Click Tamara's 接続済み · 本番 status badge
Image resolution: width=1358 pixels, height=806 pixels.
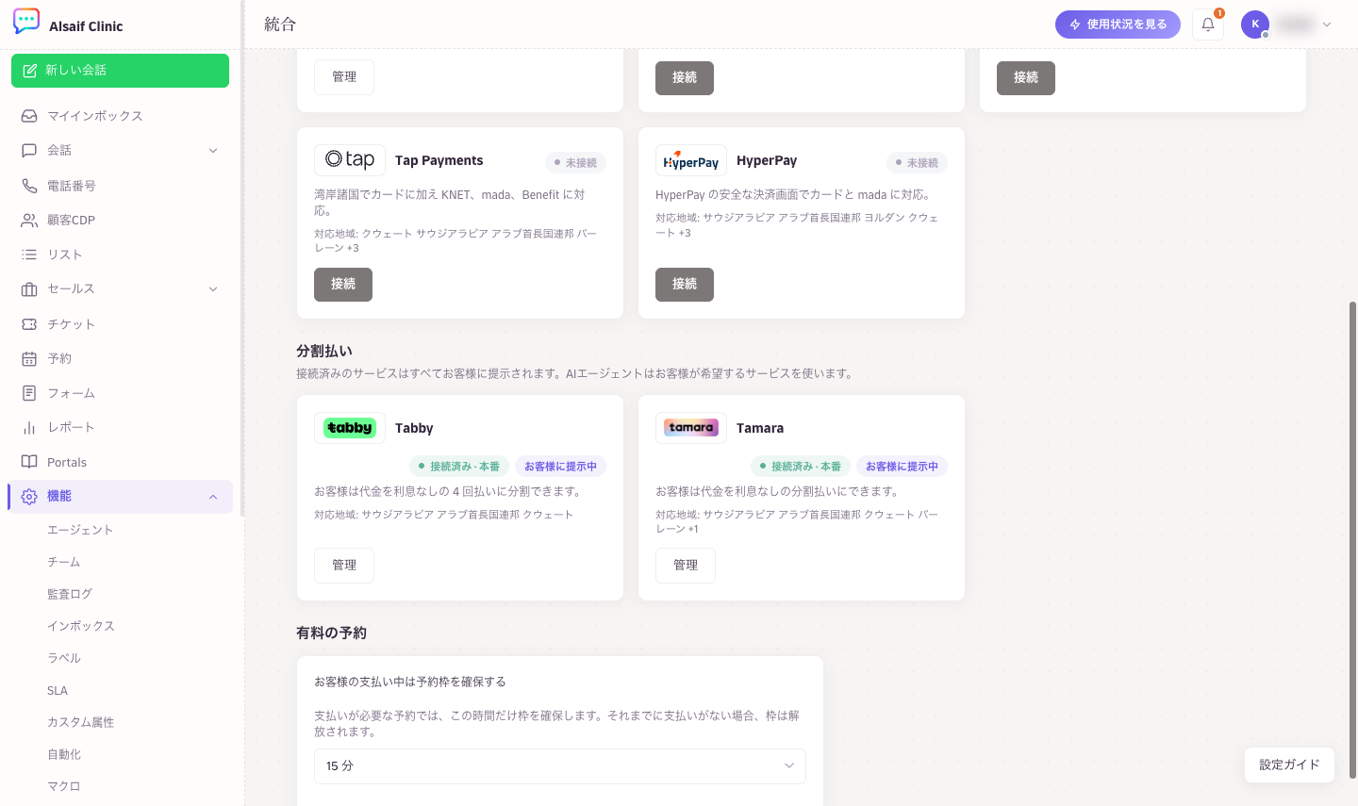tap(800, 467)
